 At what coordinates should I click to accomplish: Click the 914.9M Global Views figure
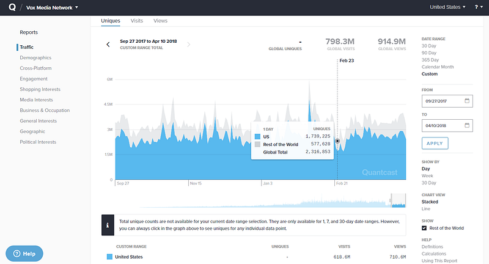click(392, 42)
